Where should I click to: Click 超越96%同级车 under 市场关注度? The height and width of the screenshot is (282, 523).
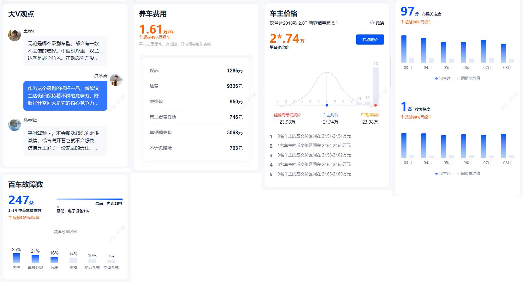[x=416, y=22]
